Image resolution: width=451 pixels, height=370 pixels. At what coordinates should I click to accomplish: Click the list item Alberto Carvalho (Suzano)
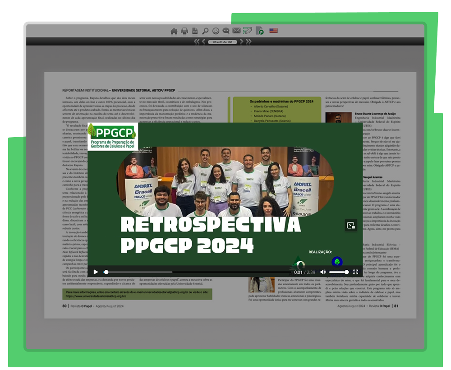[271, 106]
